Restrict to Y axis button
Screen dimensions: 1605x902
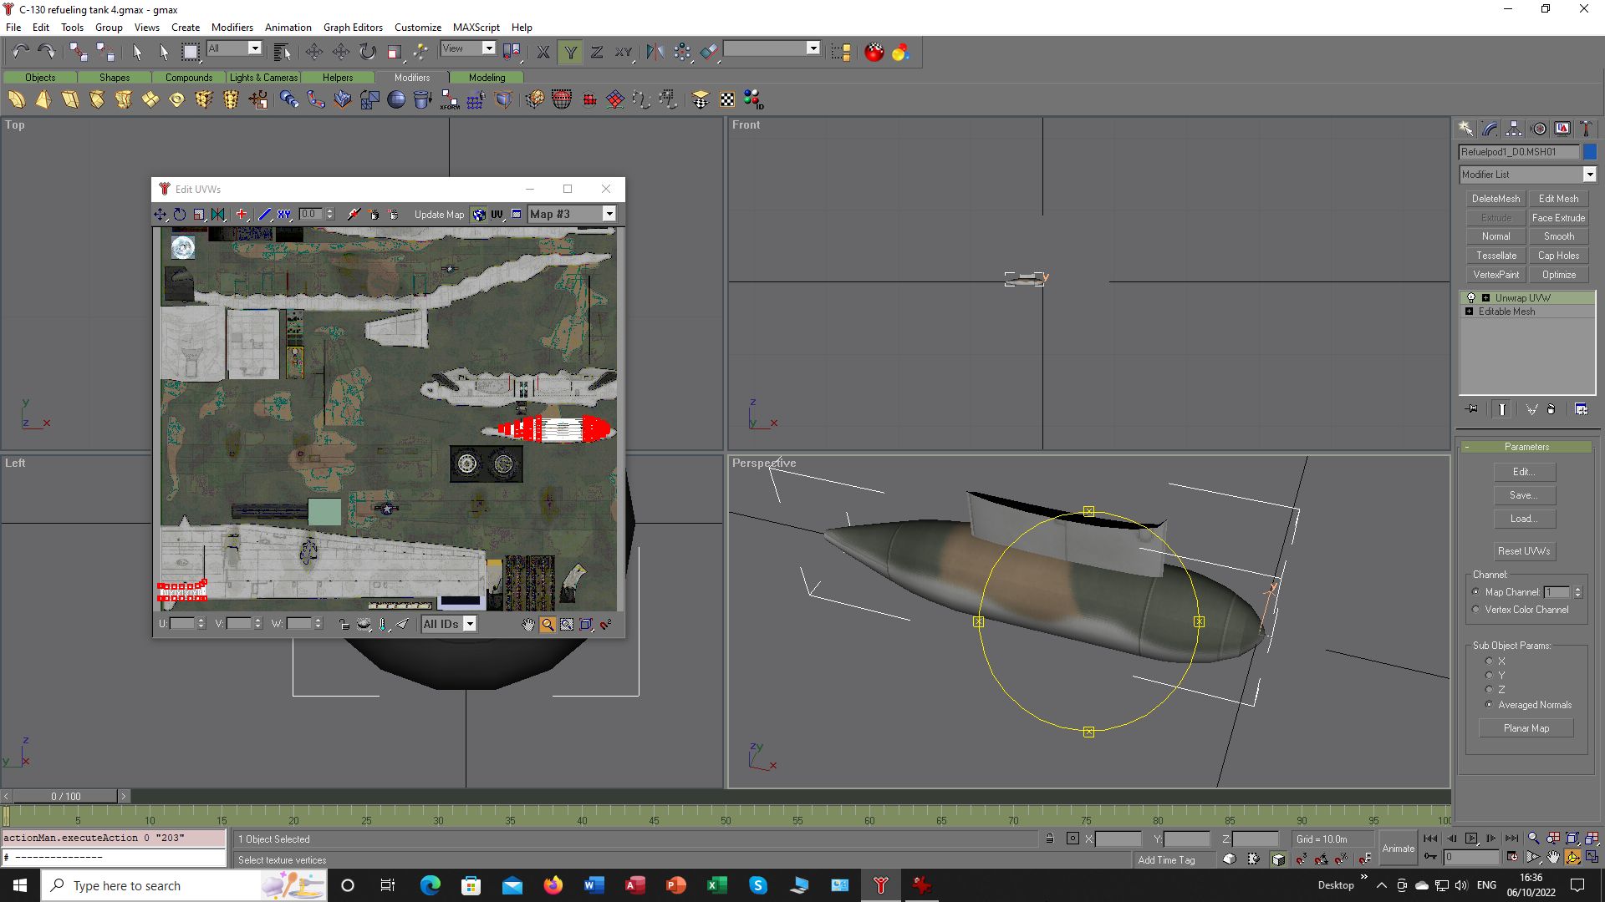[570, 52]
